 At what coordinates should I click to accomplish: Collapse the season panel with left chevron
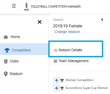(102, 20)
